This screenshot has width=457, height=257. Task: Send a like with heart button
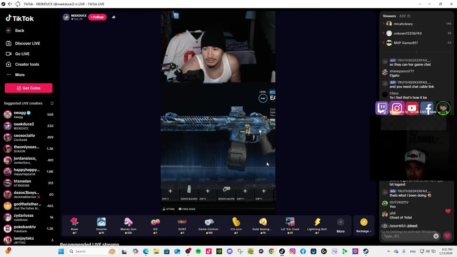click(x=447, y=236)
